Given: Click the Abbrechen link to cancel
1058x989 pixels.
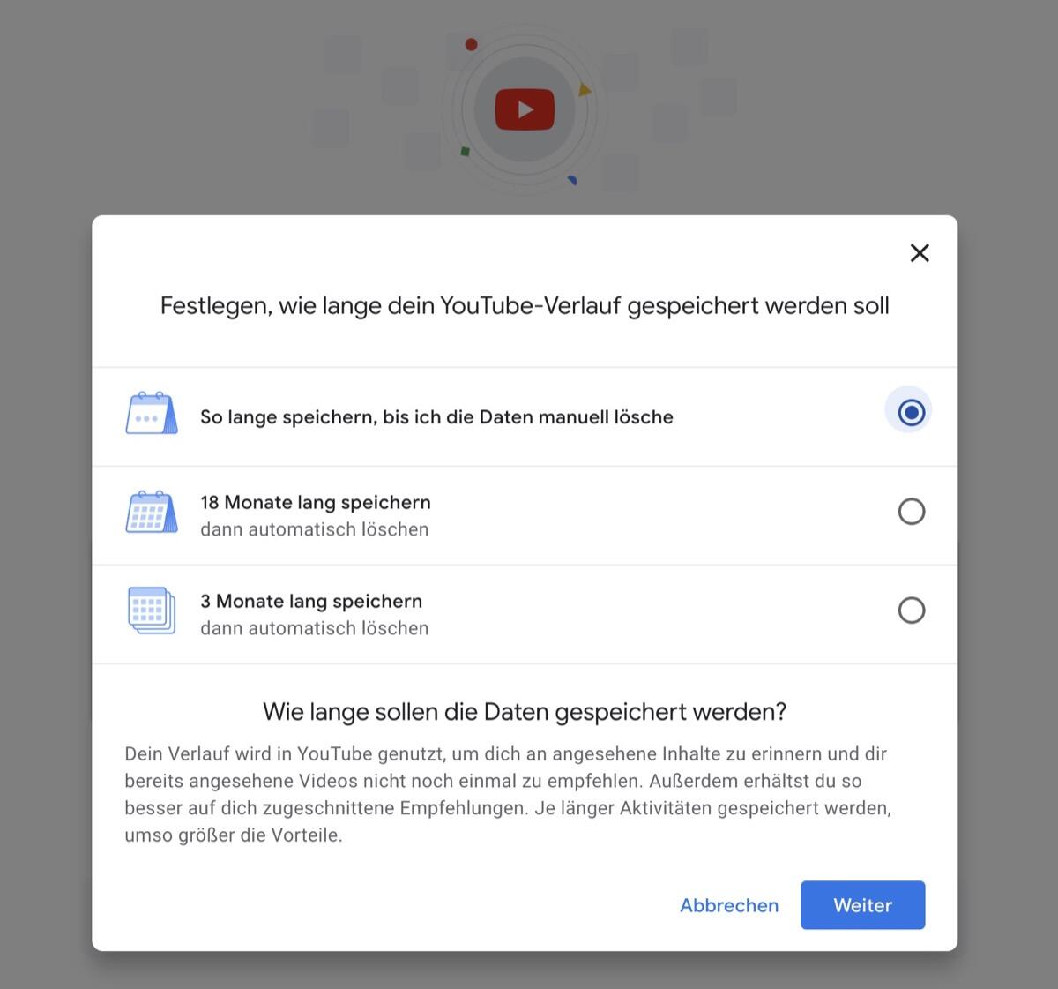Looking at the screenshot, I should click(x=729, y=905).
